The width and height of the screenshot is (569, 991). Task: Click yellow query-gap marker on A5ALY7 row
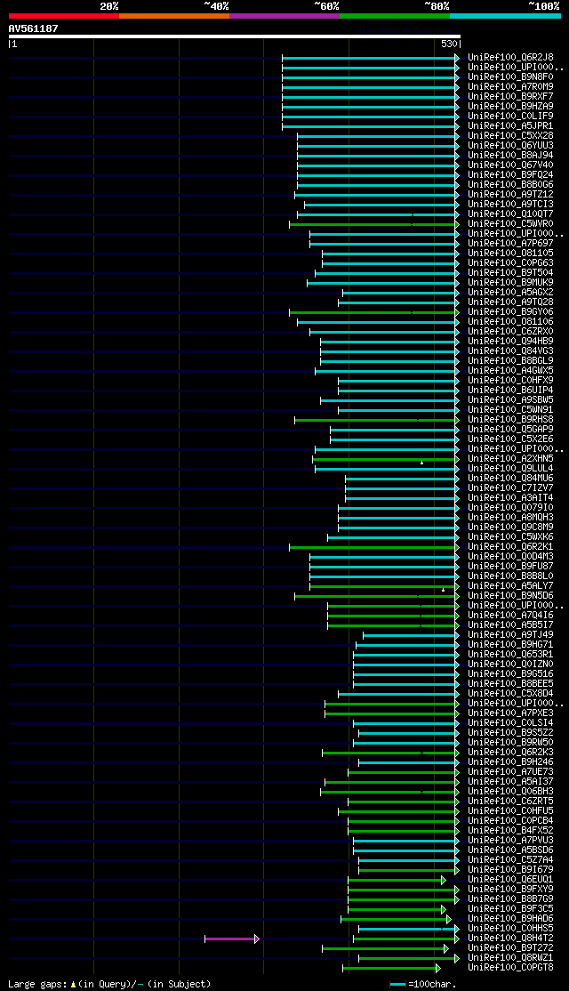(x=444, y=590)
